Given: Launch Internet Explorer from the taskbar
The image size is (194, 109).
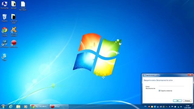Looking at the screenshot, I should [11, 107].
